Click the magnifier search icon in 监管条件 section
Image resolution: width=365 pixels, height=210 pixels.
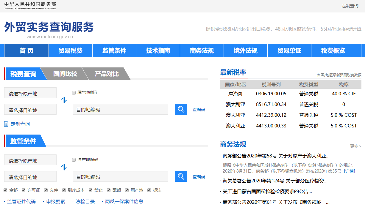tap(181, 176)
